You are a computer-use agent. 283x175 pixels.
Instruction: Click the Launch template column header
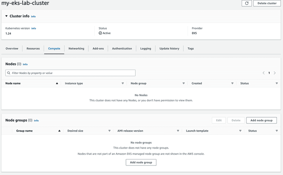pos(197,131)
